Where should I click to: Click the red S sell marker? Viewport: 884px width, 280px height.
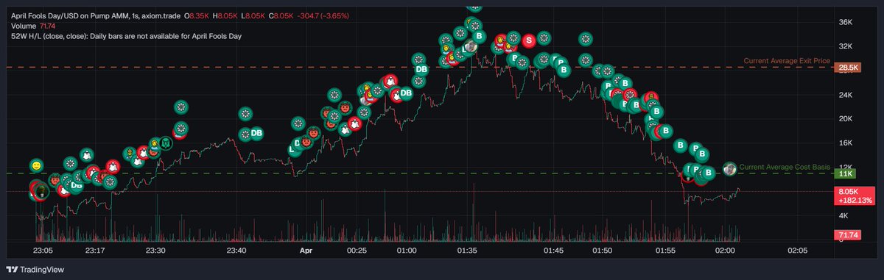[x=528, y=40]
